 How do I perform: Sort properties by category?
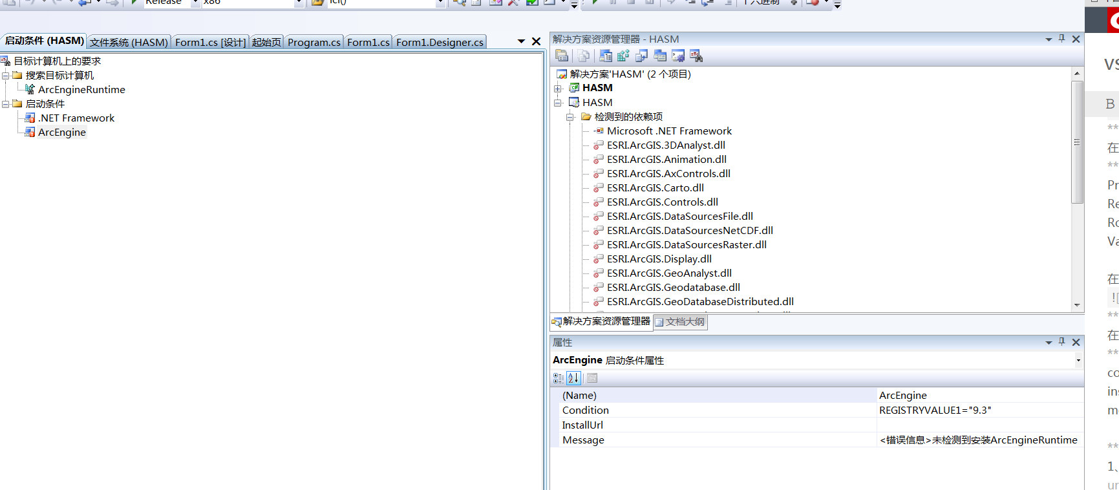[x=559, y=378]
